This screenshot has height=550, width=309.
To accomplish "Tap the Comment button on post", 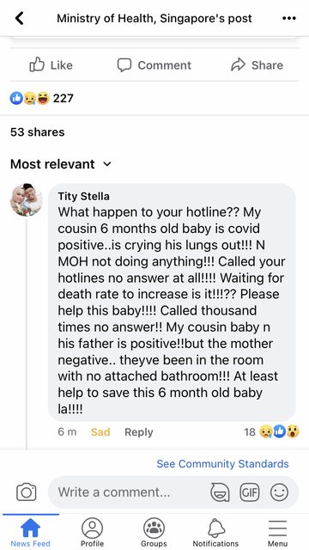I will click(154, 65).
